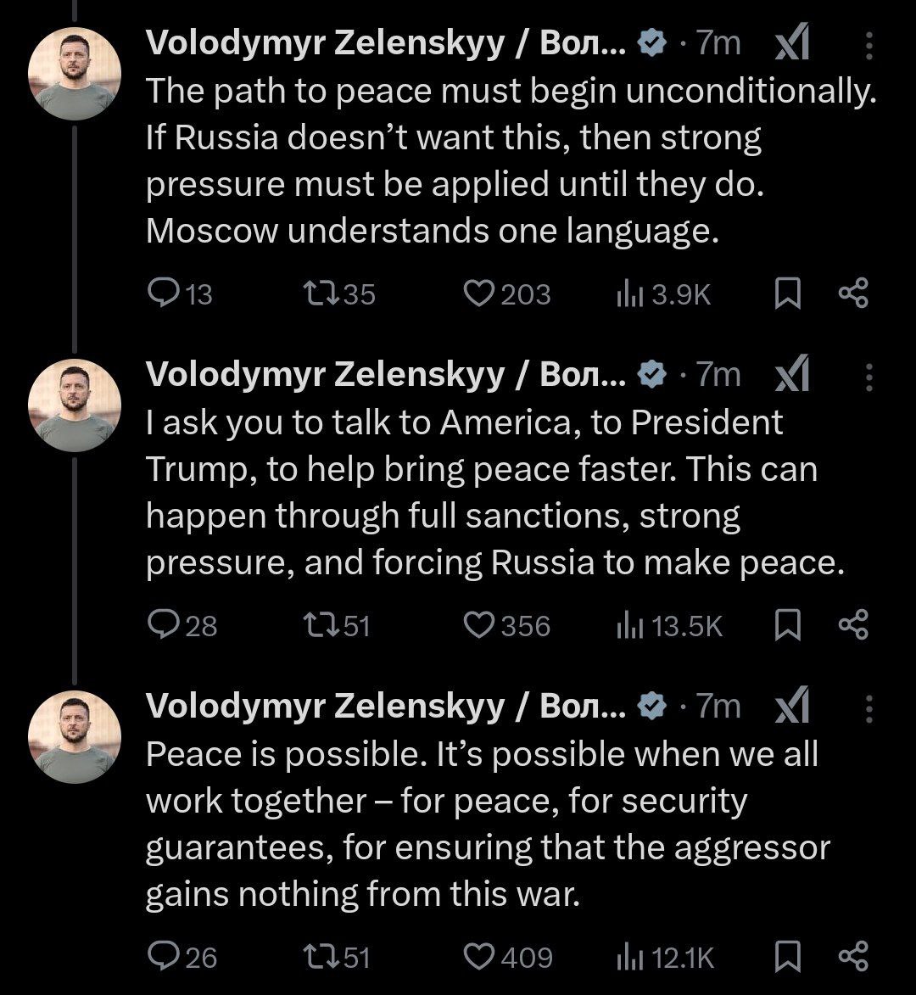The image size is (916, 995).
Task: Open Grok icon on the first post
Action: (x=792, y=43)
